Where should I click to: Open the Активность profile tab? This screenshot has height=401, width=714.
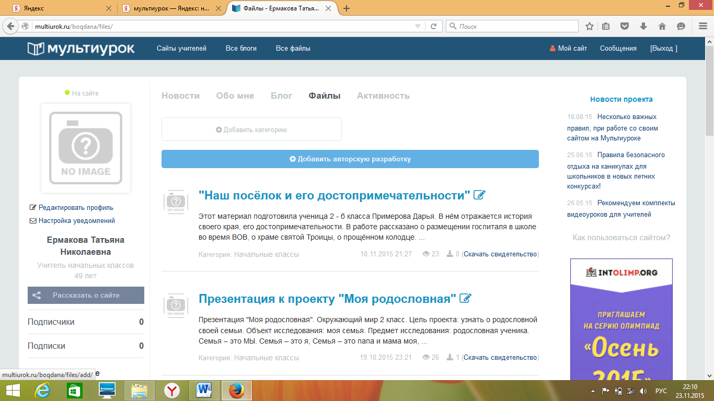tap(383, 96)
